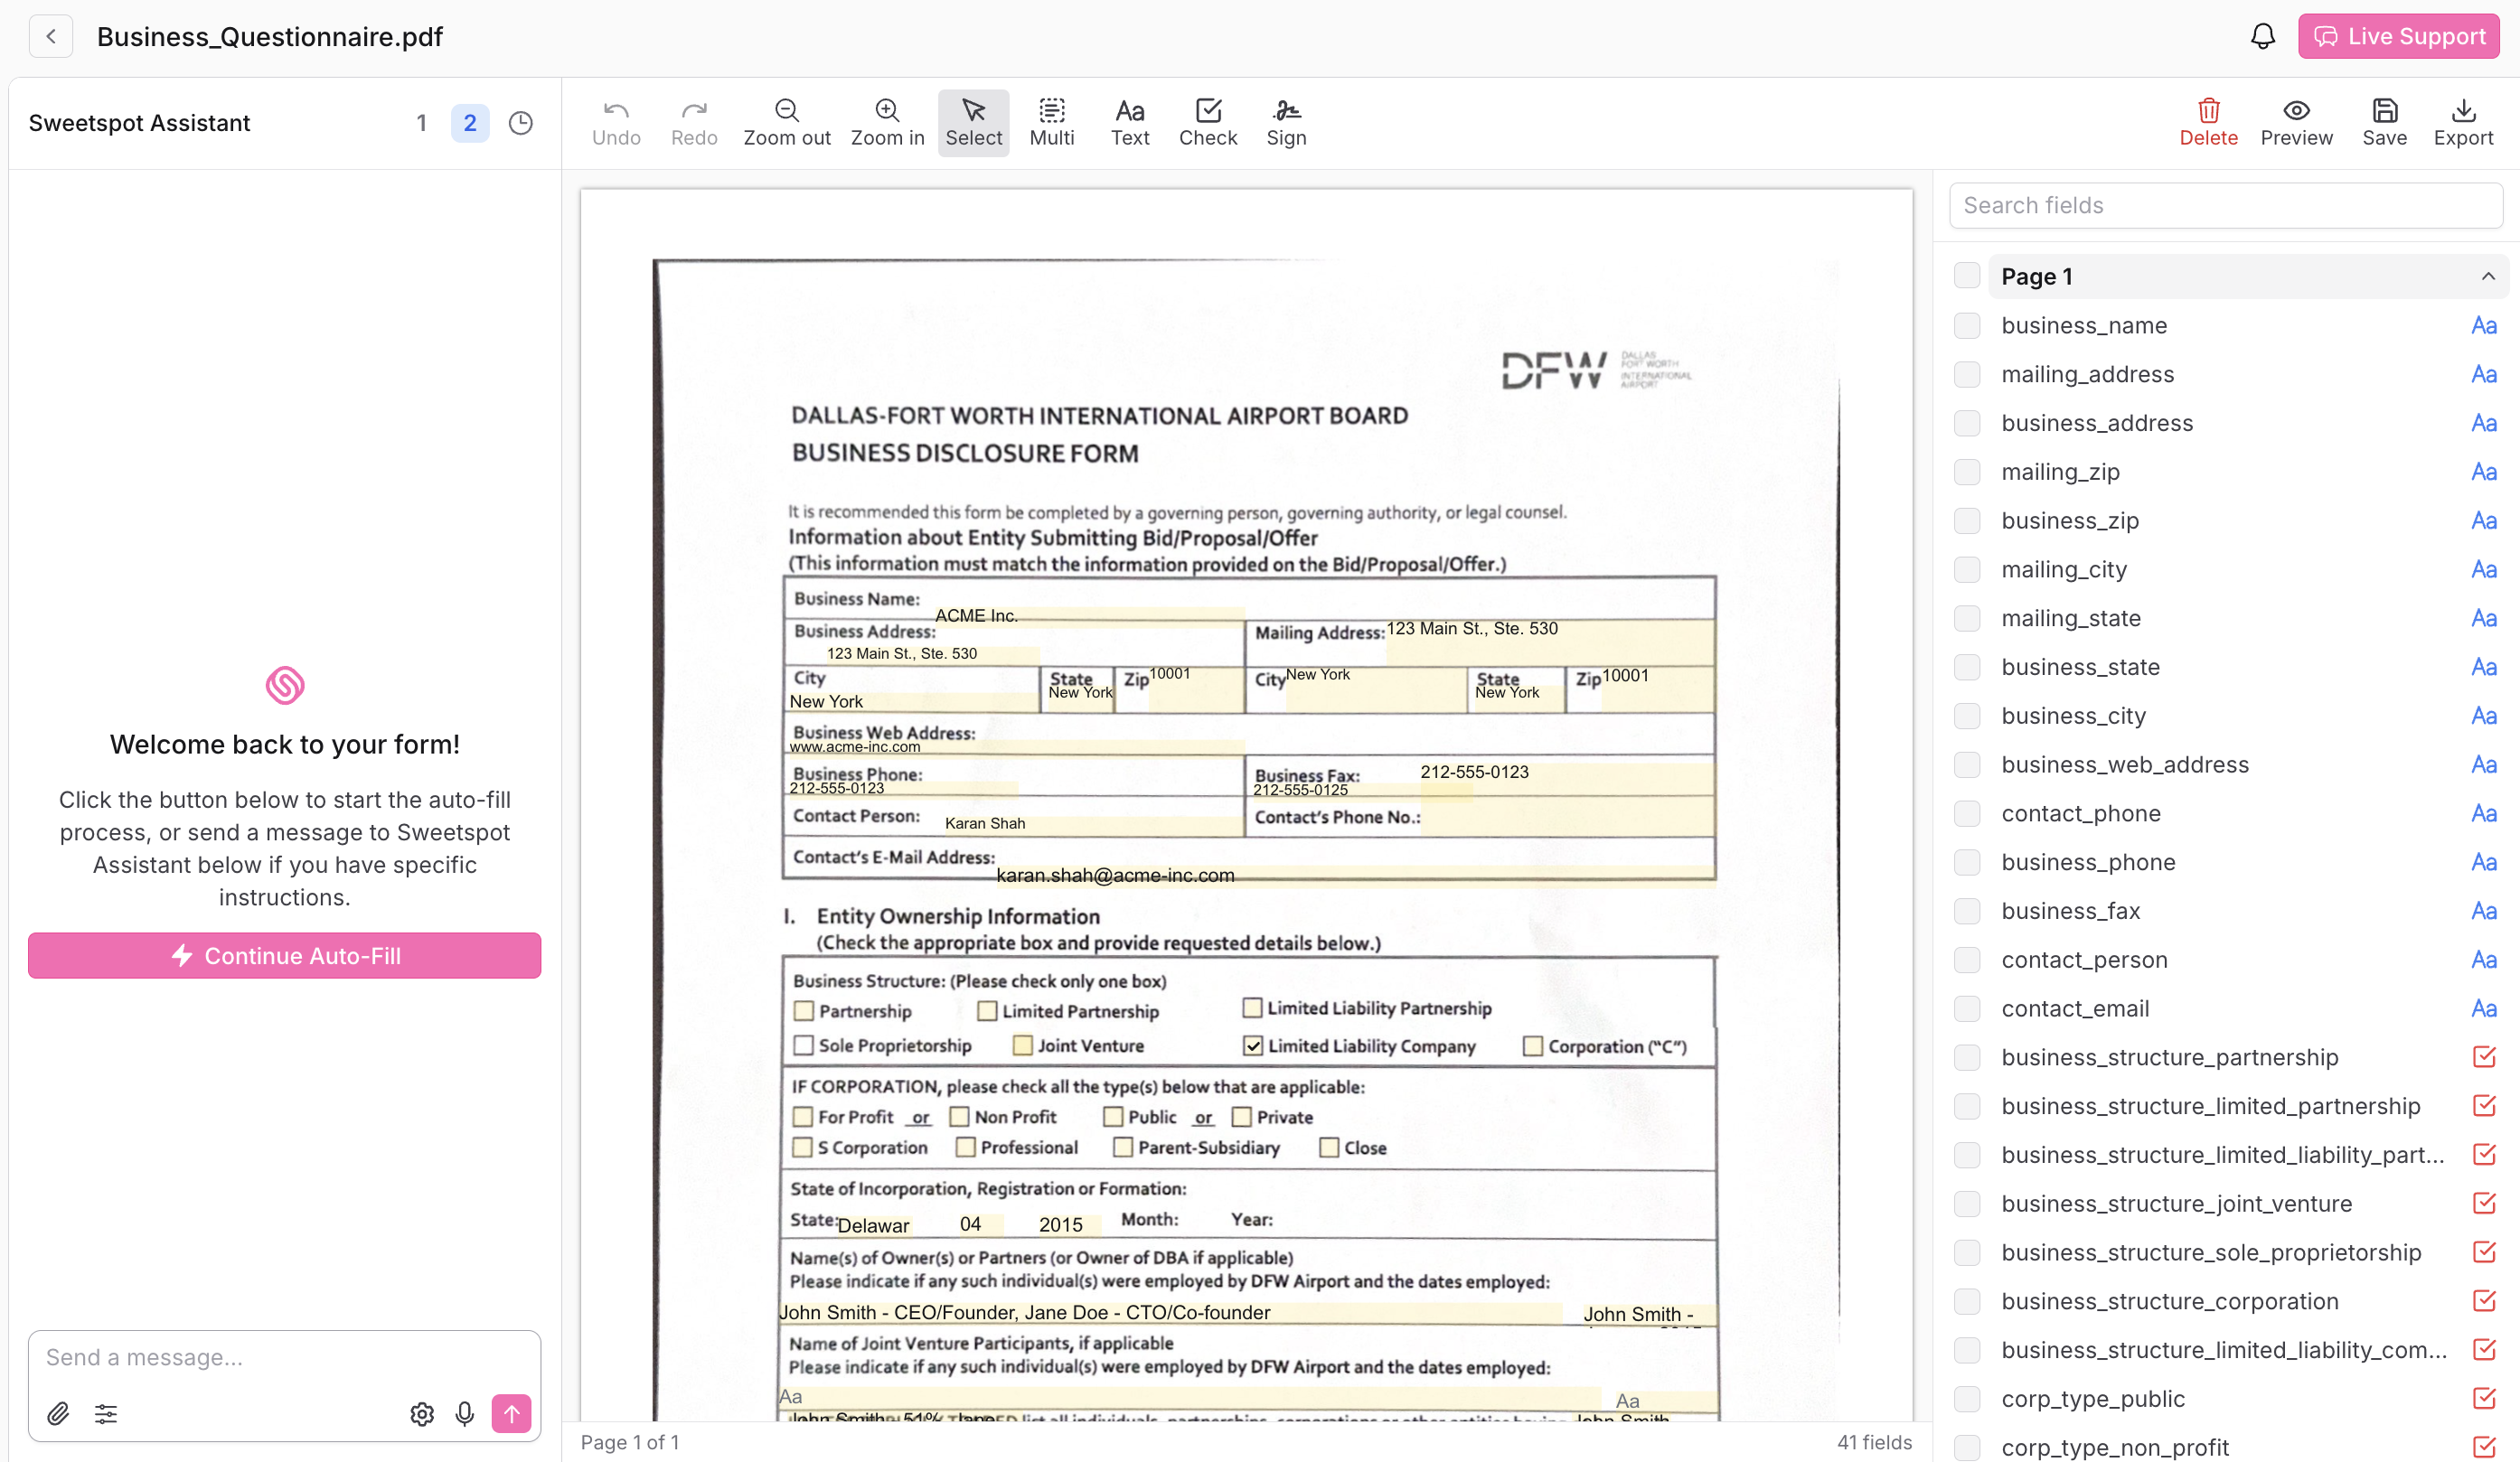Zoom in on the document

887,122
